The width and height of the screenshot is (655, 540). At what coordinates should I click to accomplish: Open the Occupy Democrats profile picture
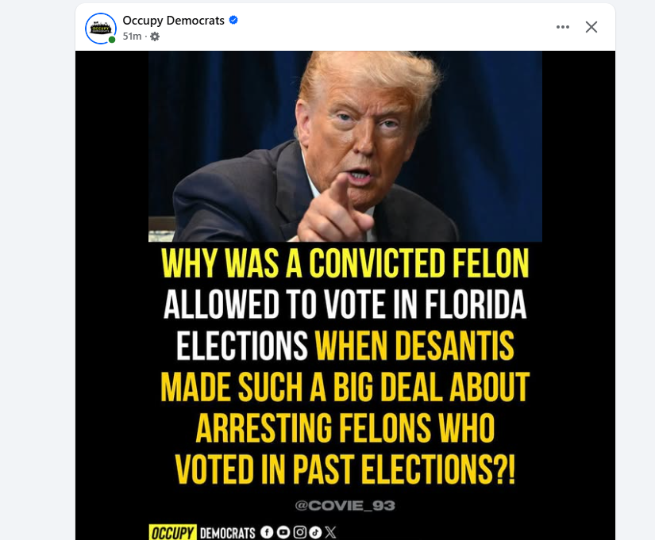(101, 28)
